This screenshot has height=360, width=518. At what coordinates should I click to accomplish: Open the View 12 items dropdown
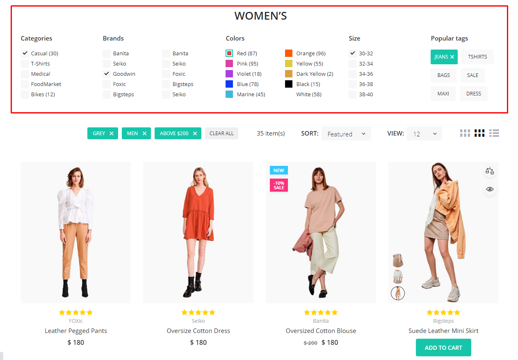pyautogui.click(x=424, y=134)
